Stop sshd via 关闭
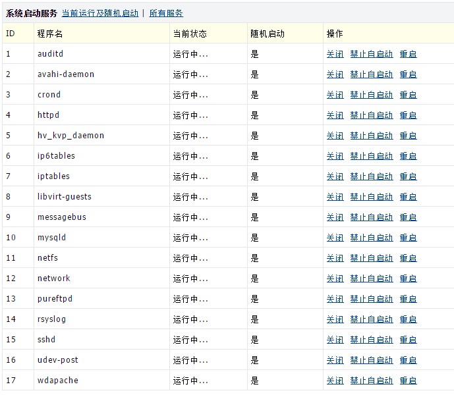 point(335,340)
